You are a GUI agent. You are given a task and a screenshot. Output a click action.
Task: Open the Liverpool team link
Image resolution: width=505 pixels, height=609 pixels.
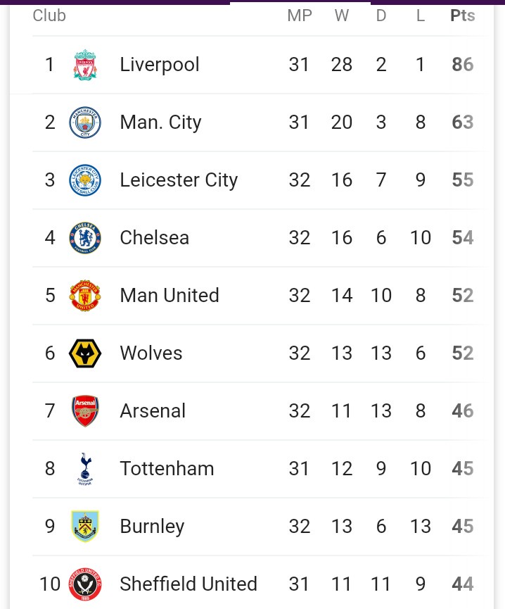pyautogui.click(x=160, y=65)
